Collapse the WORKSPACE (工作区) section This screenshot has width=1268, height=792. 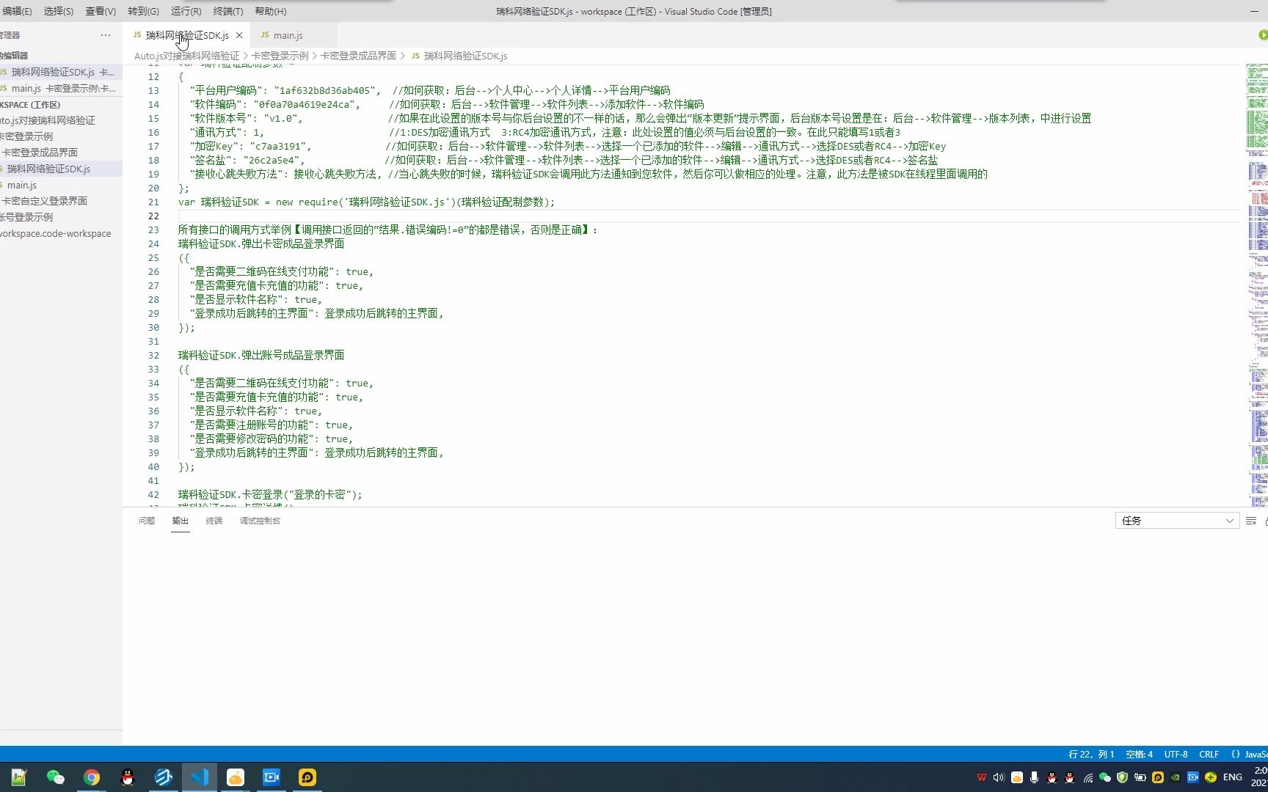[61, 105]
